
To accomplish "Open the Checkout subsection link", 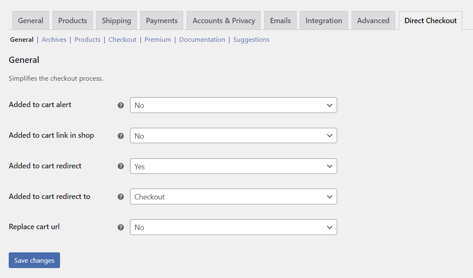I will pyautogui.click(x=122, y=39).
